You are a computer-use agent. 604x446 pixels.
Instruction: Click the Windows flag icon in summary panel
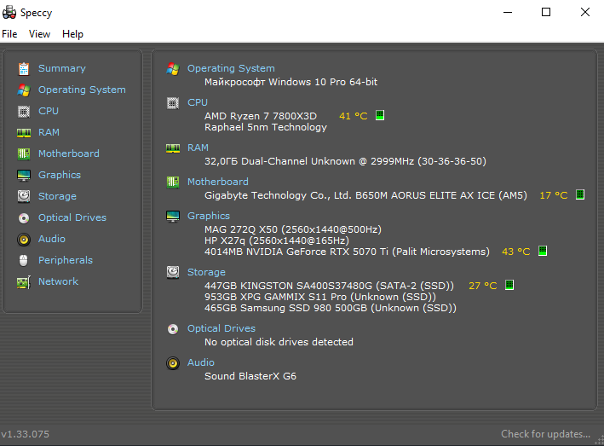point(173,69)
